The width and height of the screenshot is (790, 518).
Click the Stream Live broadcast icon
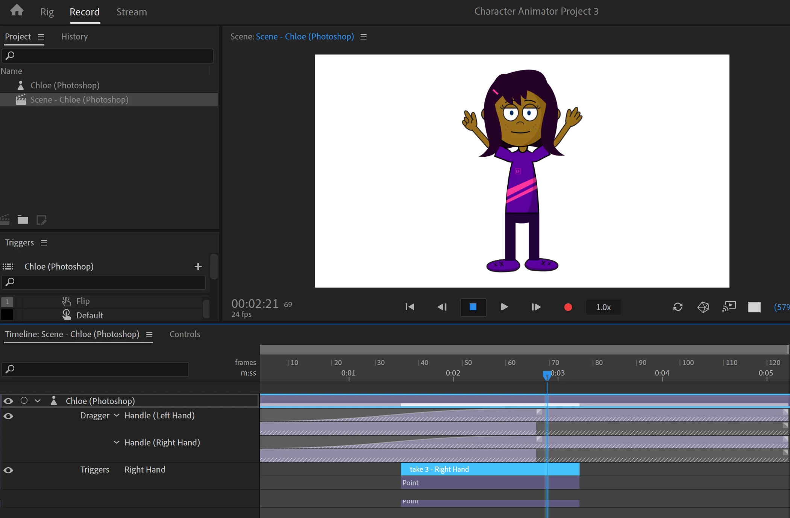click(729, 307)
